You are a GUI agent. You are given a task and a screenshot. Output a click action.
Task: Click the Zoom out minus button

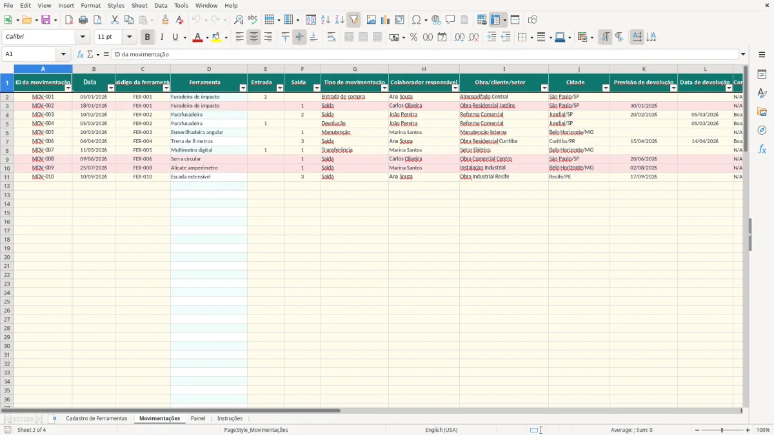(697, 430)
